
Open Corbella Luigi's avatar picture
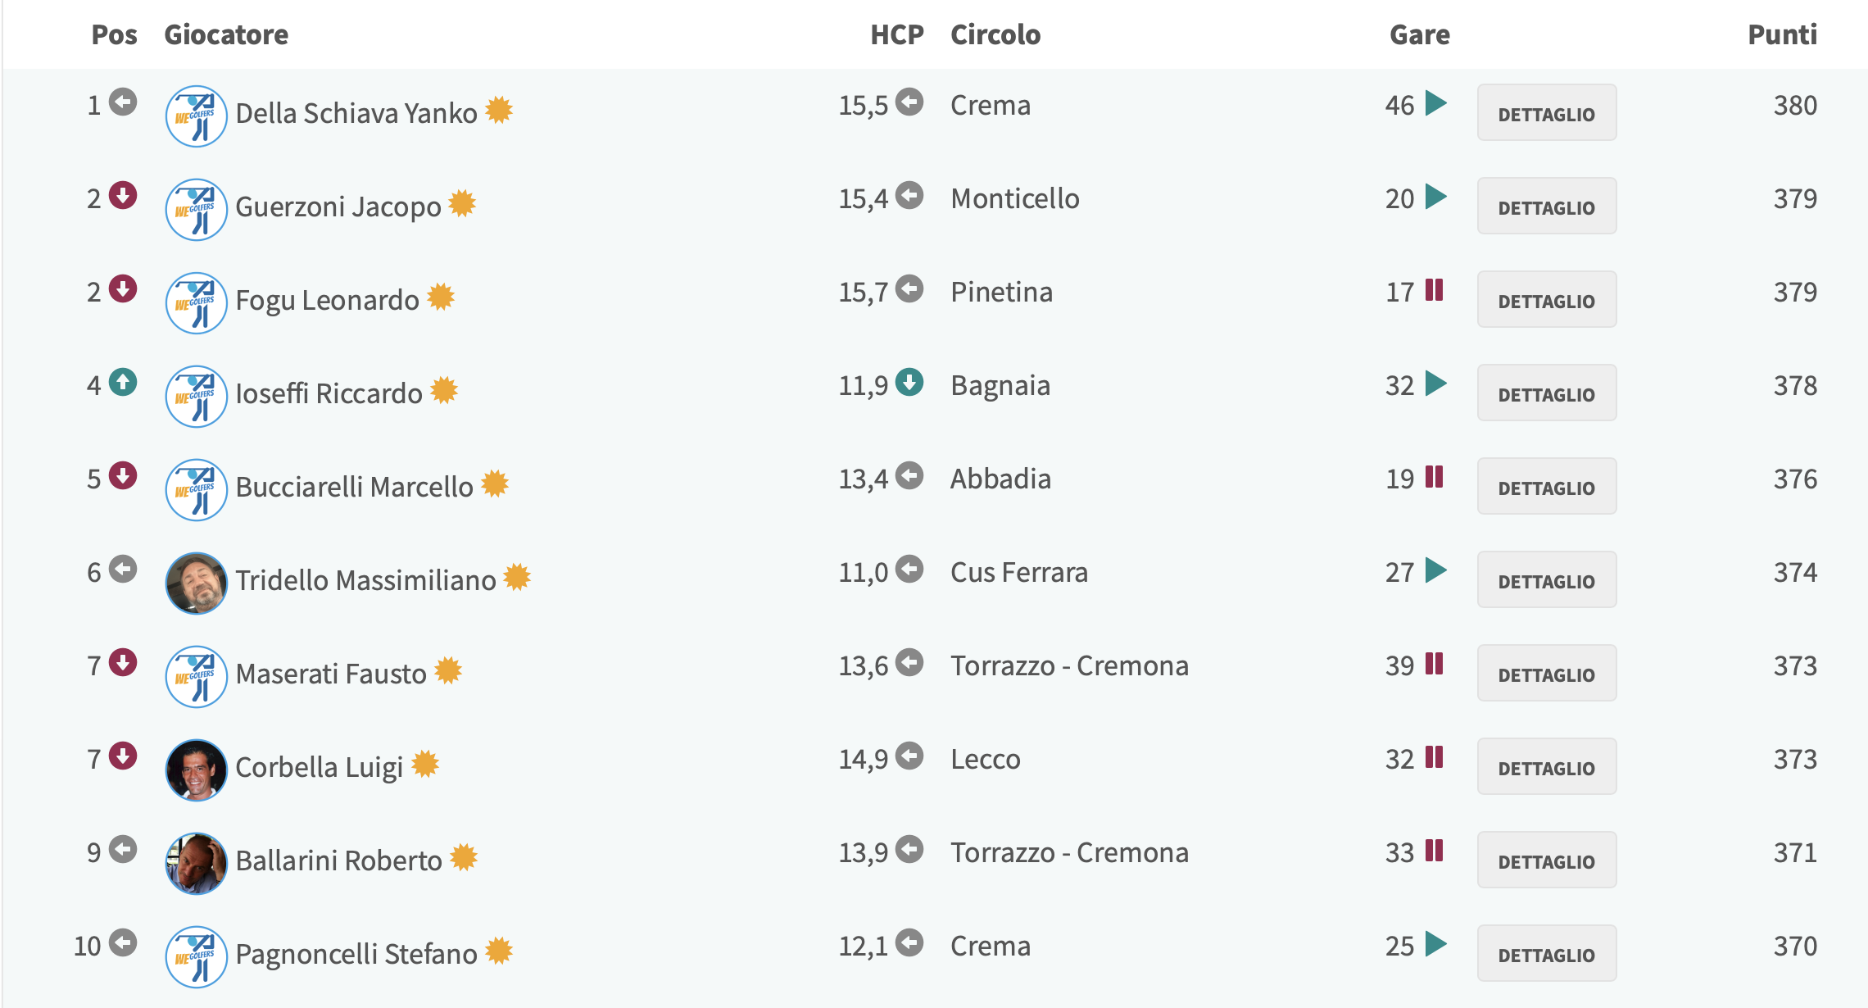(197, 770)
